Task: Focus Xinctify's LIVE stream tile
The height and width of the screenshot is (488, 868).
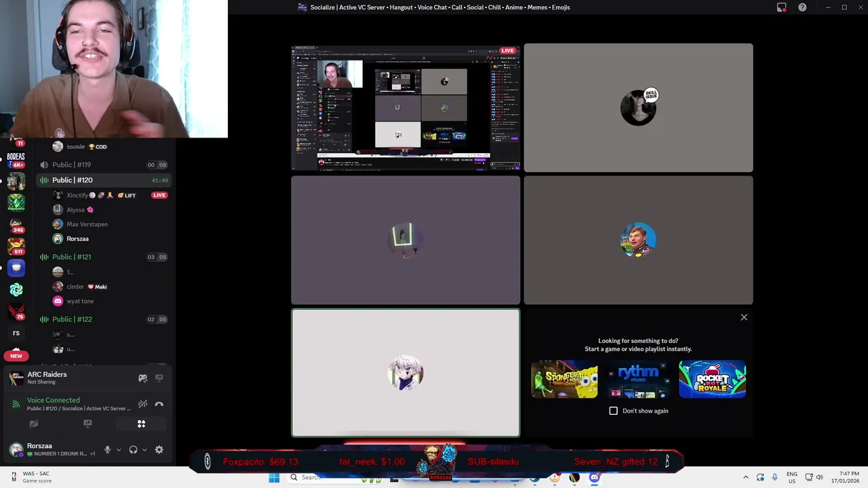Action: pos(406,108)
